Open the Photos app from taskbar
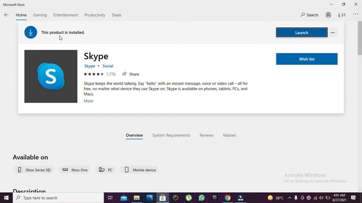 pos(149,198)
